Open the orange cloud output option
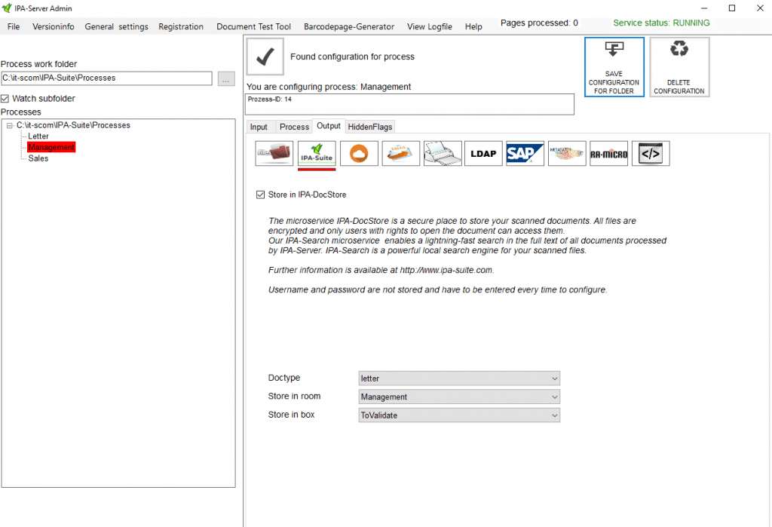Viewport: 772px width, 527px height. [x=359, y=154]
